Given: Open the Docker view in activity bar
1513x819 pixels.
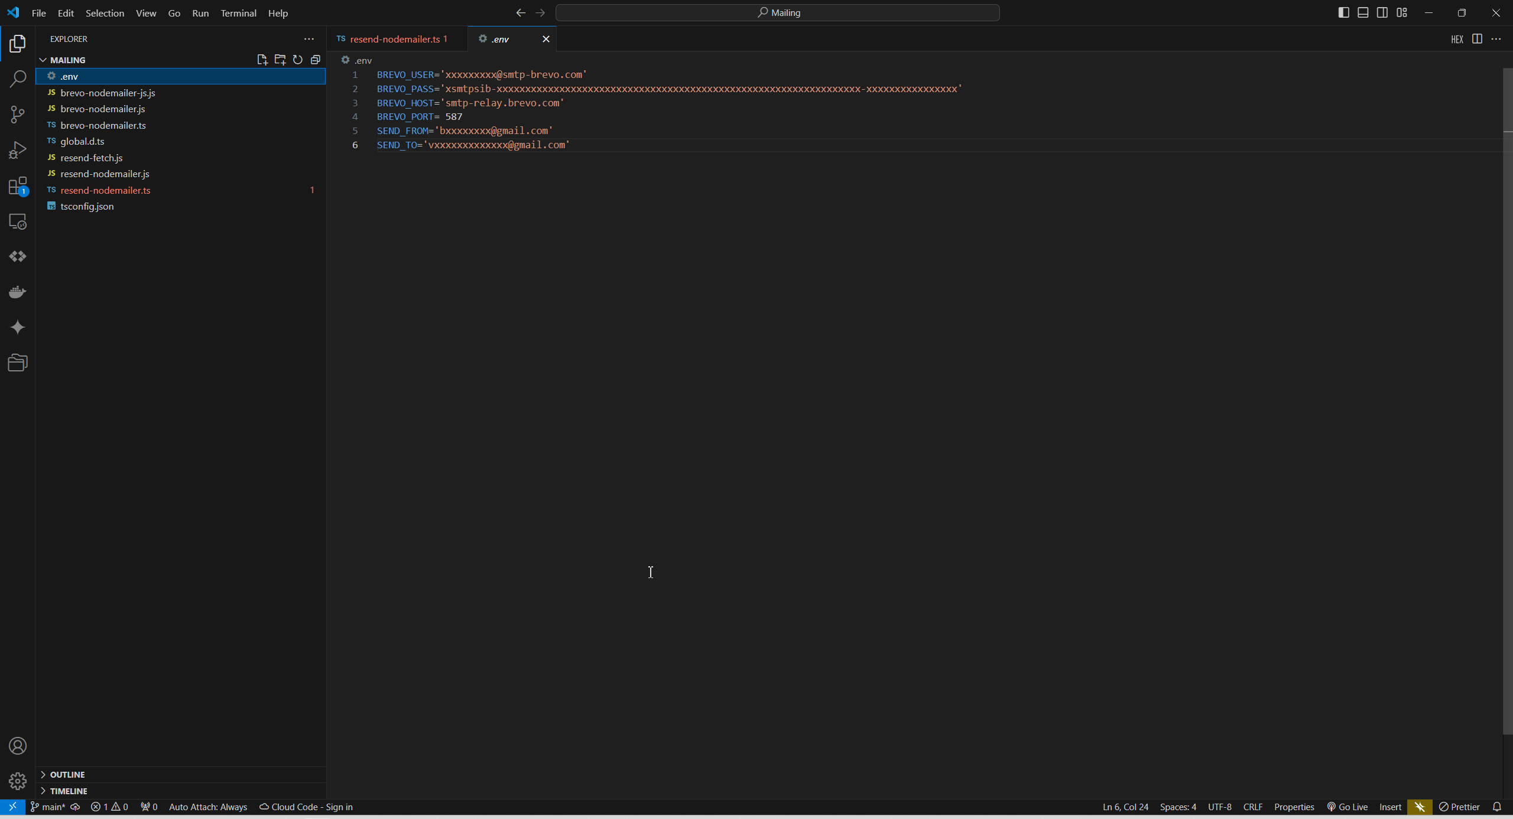Looking at the screenshot, I should click(x=18, y=292).
